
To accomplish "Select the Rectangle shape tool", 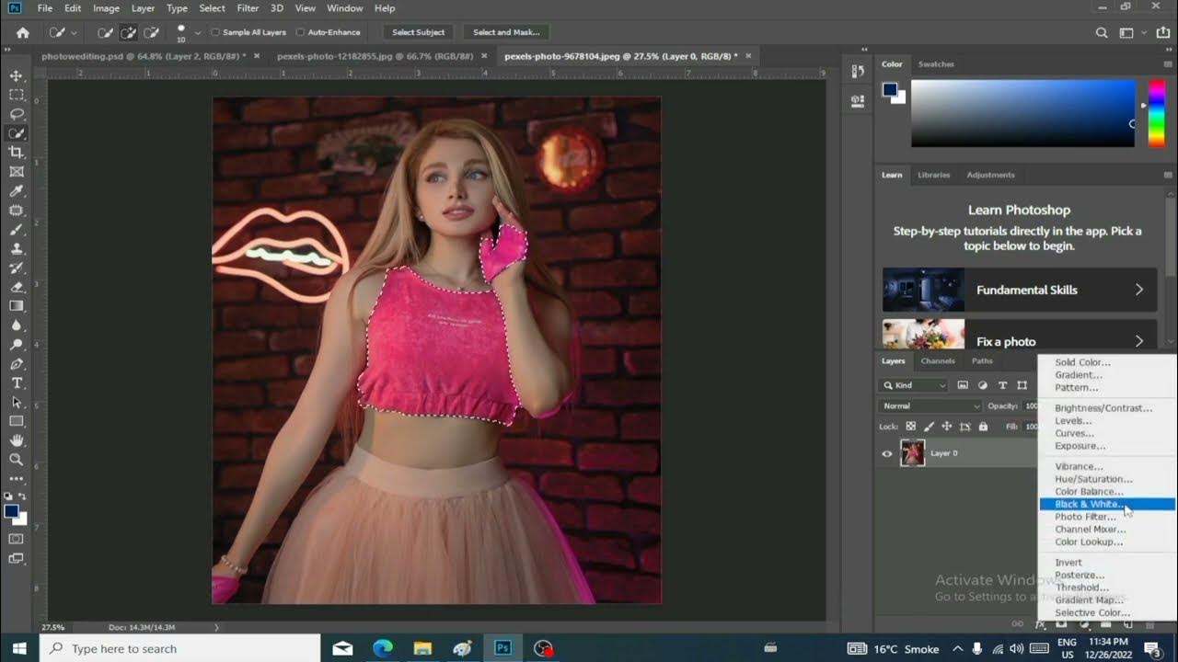I will pos(16,421).
